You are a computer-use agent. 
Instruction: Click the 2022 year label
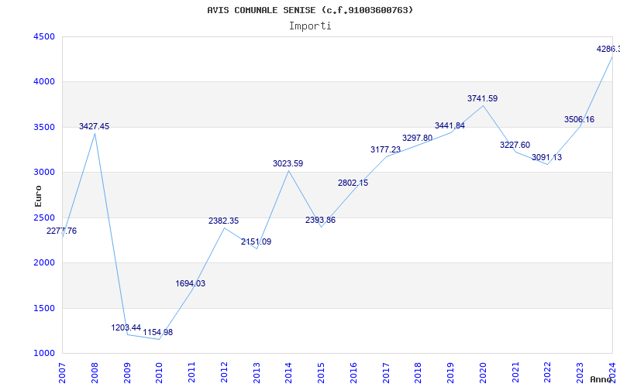(x=548, y=373)
